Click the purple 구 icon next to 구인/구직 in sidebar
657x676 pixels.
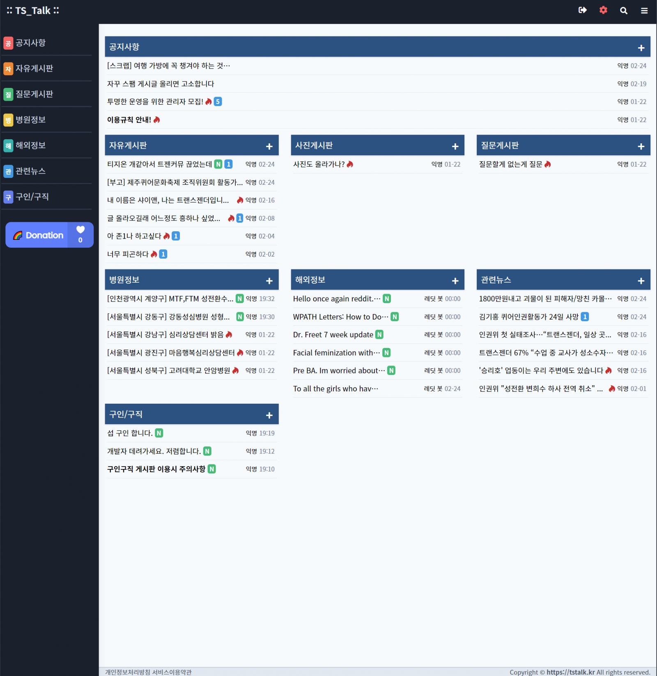click(8, 197)
